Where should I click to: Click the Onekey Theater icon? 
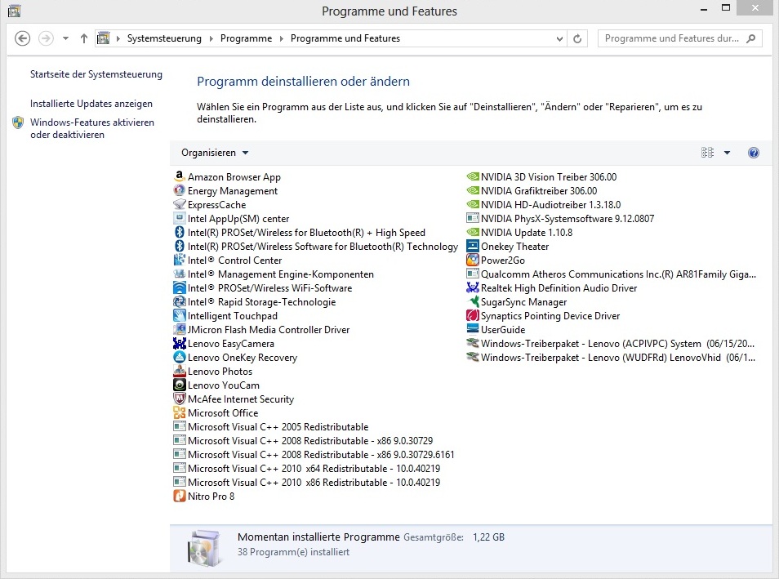tap(473, 246)
